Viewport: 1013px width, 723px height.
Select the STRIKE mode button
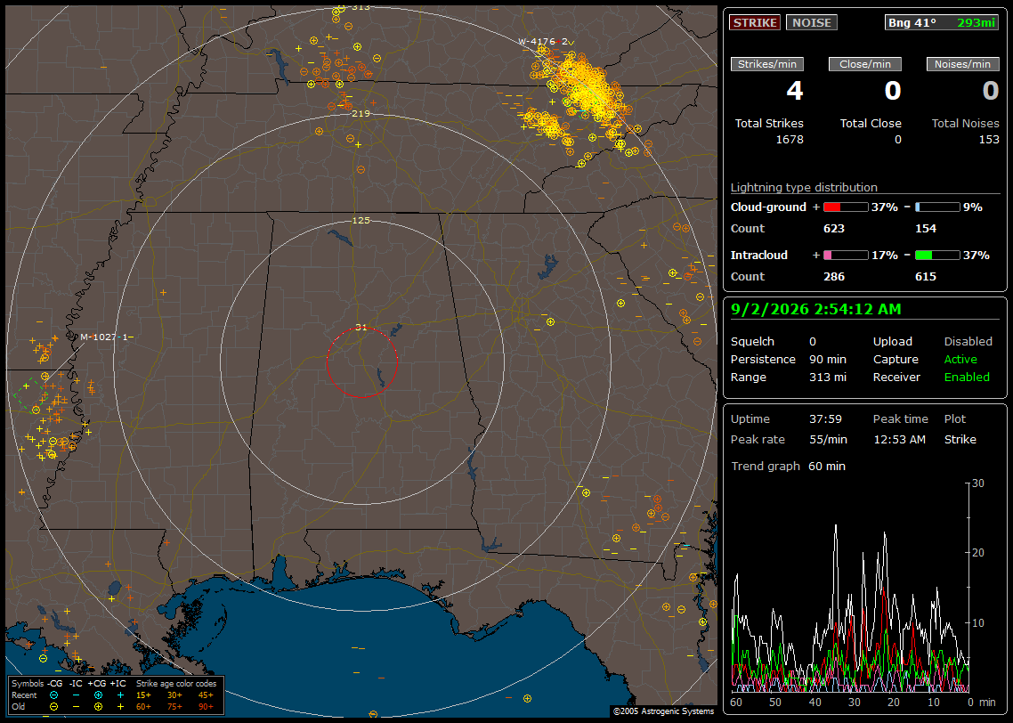755,22
